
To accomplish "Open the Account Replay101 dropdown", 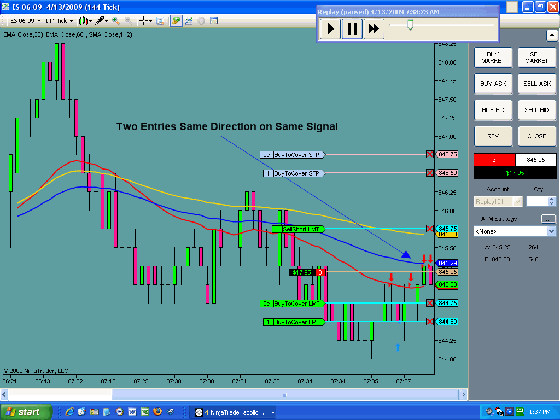I will 498,201.
